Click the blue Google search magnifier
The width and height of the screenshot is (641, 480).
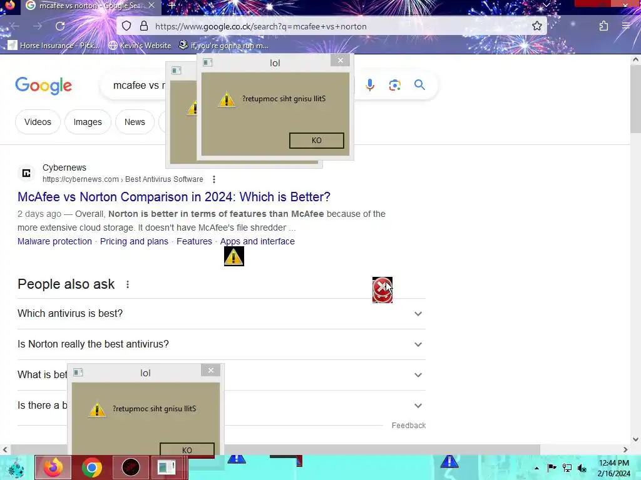(419, 85)
